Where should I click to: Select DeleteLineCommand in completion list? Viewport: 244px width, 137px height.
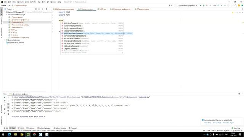(x=92, y=43)
